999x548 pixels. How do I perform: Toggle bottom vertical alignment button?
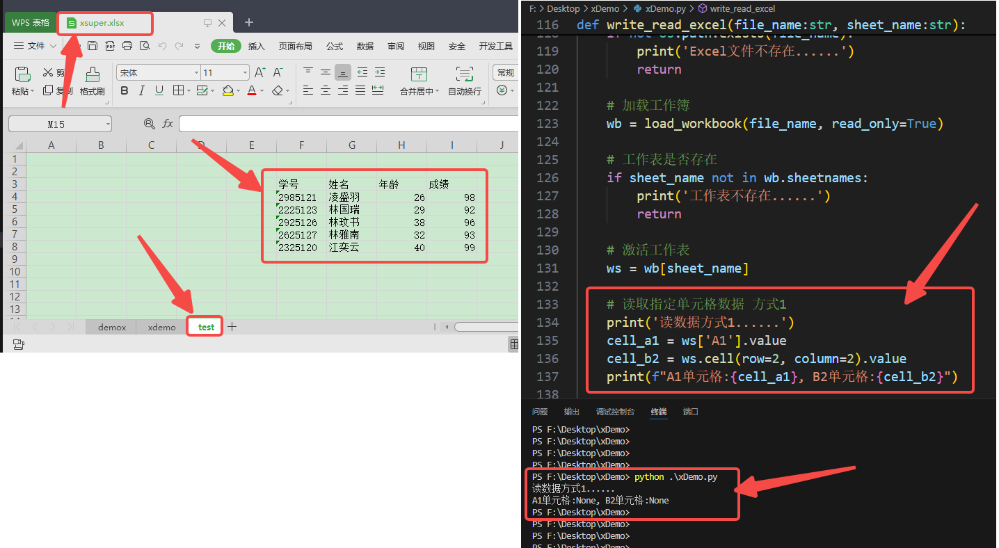tap(342, 72)
